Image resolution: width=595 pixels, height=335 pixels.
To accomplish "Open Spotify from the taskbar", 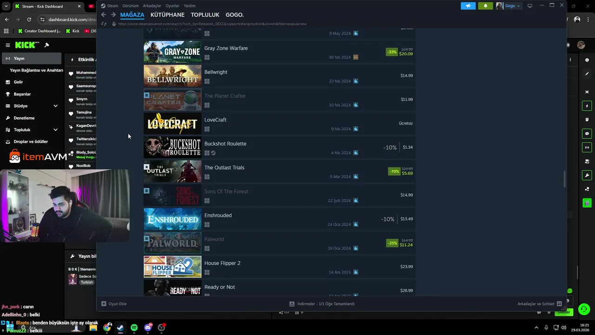I will pyautogui.click(x=134, y=328).
